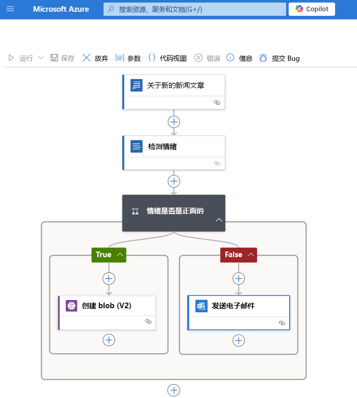Click 保存 to save workflow
357x398 pixels.
pyautogui.click(x=62, y=58)
